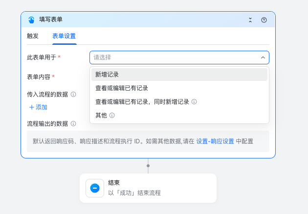Screen dimensions: 308x214
Task: Click the blue minus icon of 结束 node
Action: coord(95,188)
